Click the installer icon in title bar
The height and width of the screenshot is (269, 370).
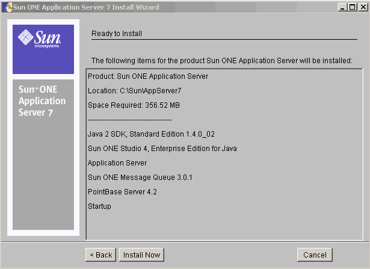(7, 7)
